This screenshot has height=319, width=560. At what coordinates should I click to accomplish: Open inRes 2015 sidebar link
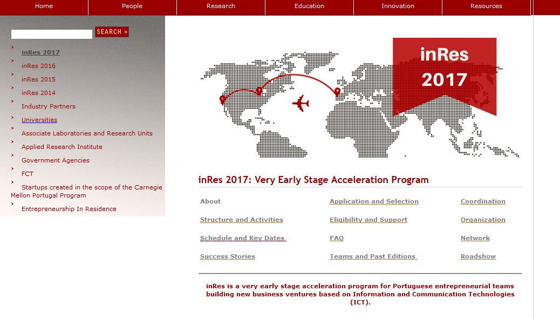click(x=38, y=79)
